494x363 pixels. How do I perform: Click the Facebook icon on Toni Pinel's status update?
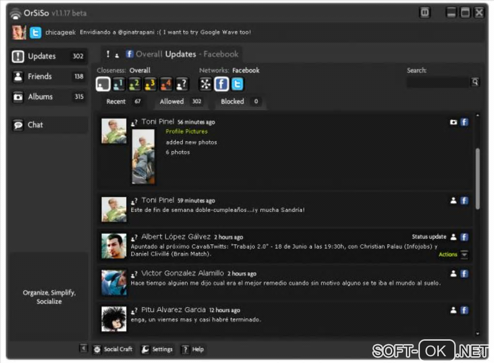click(x=464, y=201)
